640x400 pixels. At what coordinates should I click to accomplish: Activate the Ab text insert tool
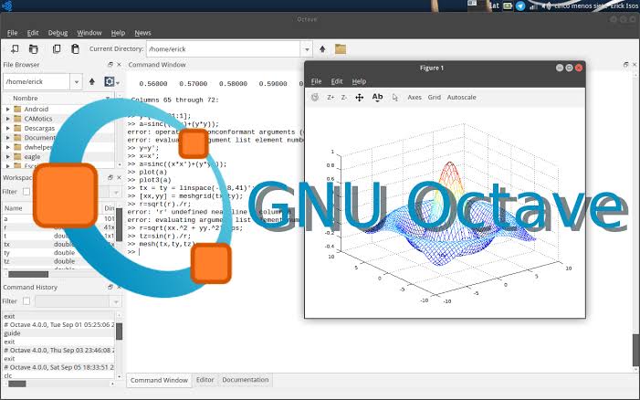click(x=377, y=97)
